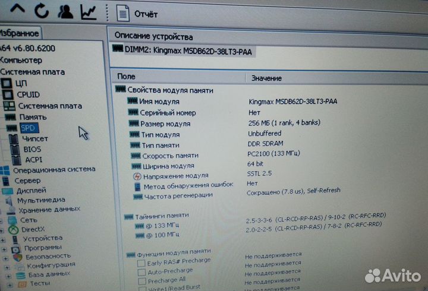
Task: Click the База данных database icon
Action: click(20, 275)
